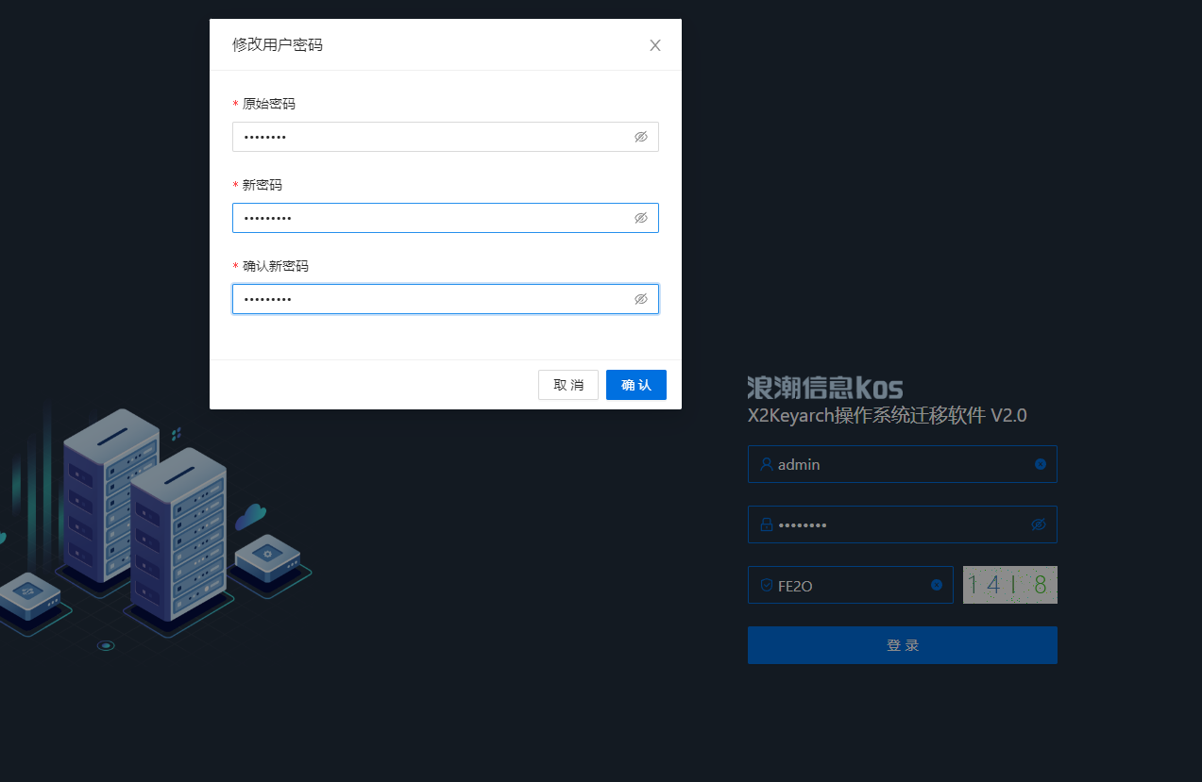Click the lock icon in the login password field
The height and width of the screenshot is (782, 1202).
(x=766, y=524)
